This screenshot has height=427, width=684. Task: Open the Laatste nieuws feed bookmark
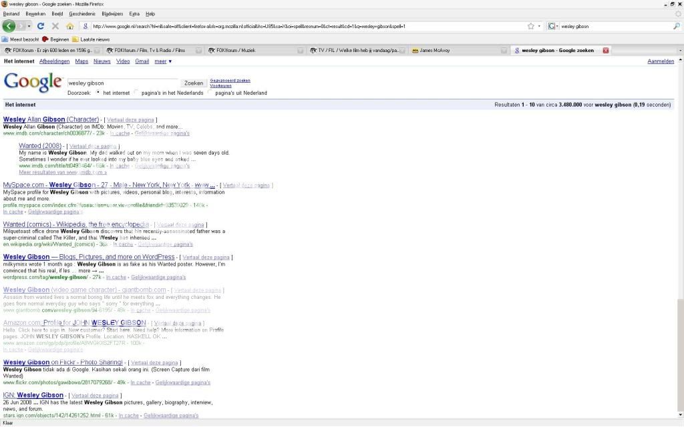(x=91, y=39)
